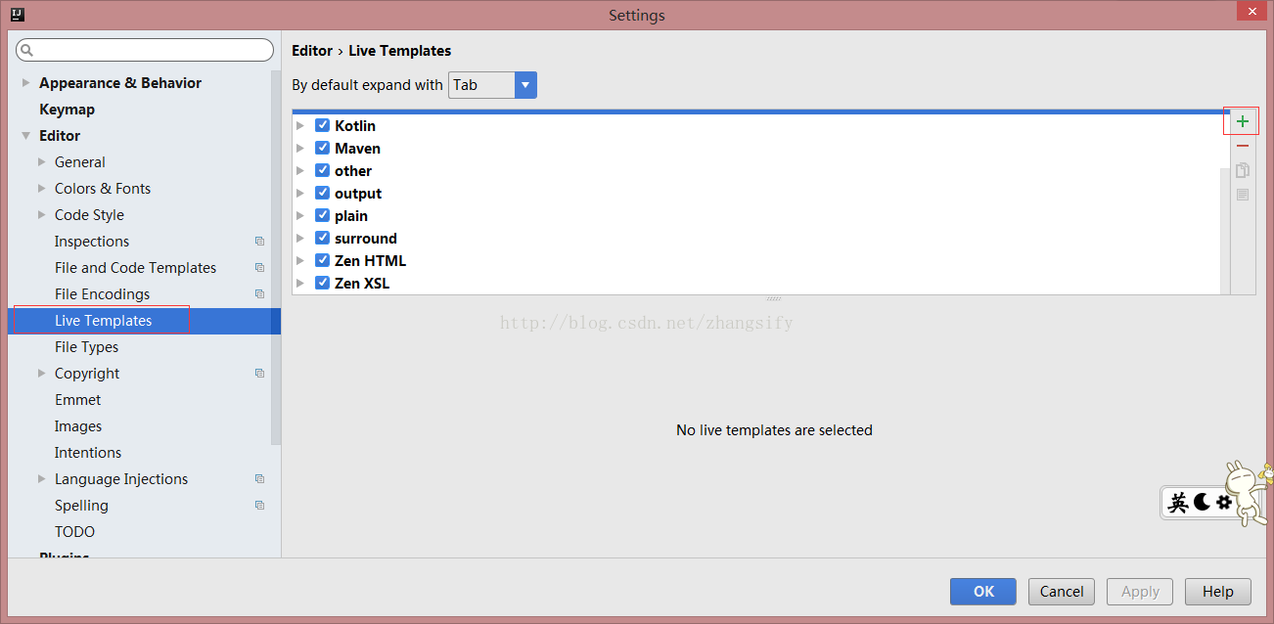Open the Spelling settings page
Image resolution: width=1274 pixels, height=624 pixels.
pyautogui.click(x=81, y=506)
